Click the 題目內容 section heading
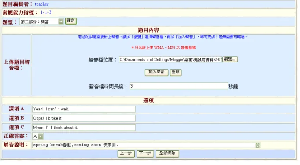Image resolution: width=300 pixels, height=165 pixels. click(x=148, y=30)
